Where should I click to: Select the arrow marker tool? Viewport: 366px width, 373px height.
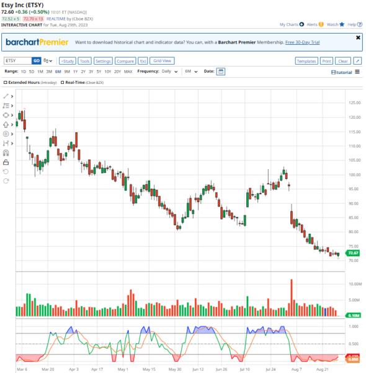(x=6, y=124)
